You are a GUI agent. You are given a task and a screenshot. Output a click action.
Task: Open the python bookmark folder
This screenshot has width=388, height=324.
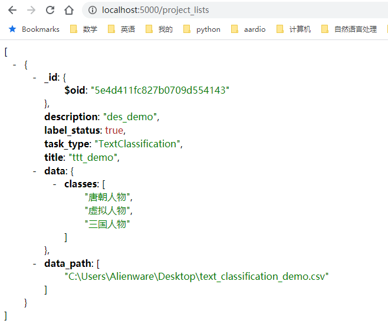[202, 29]
